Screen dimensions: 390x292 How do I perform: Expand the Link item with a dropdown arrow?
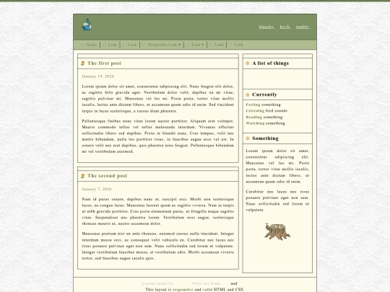(x=198, y=45)
